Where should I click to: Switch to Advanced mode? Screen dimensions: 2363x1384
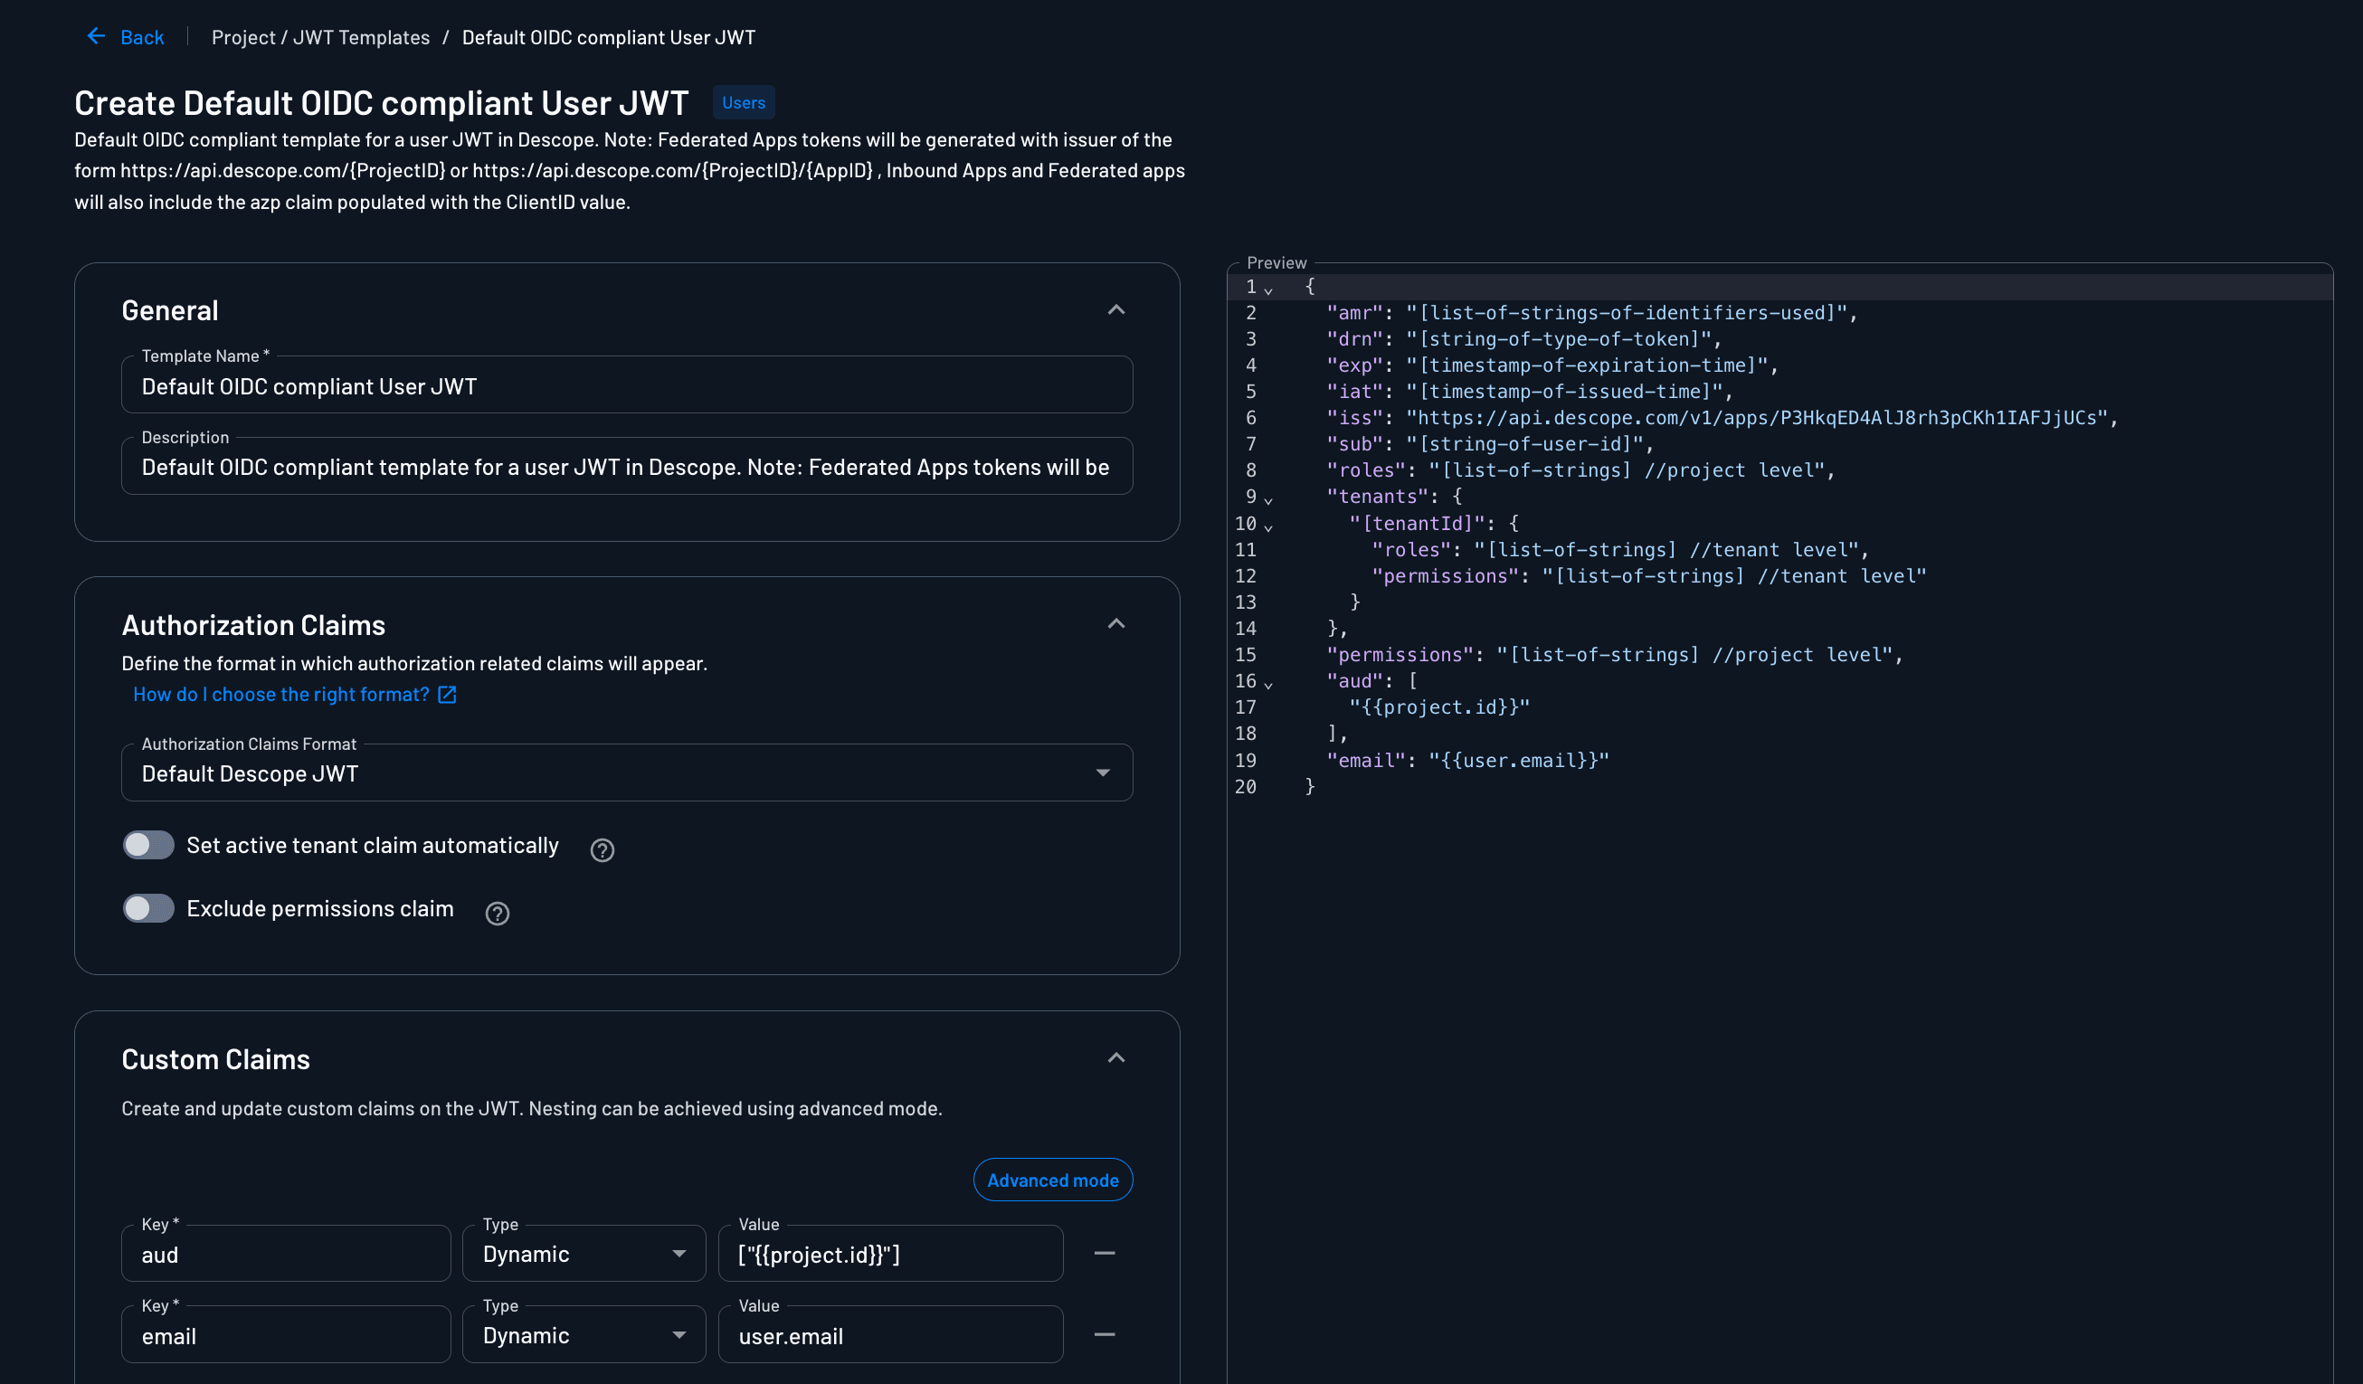click(1053, 1180)
